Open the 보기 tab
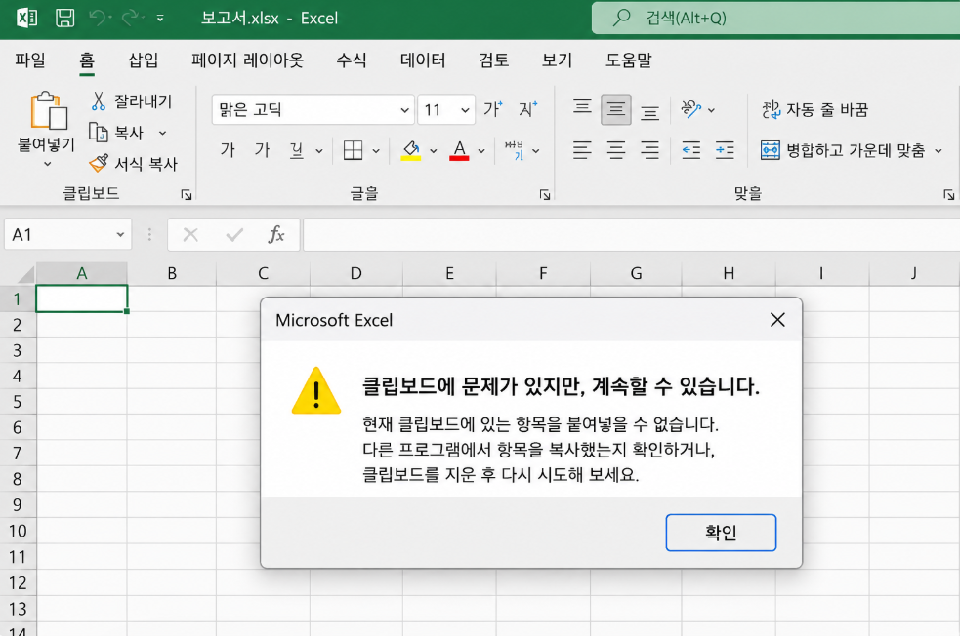 (x=557, y=60)
